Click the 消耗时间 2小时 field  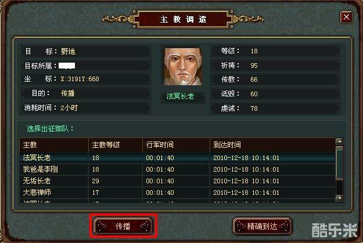(x=86, y=108)
